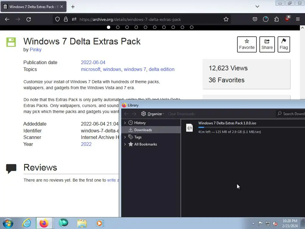The height and width of the screenshot is (229, 305).
Task: Open the delta edition topic link
Action: pos(161,69)
